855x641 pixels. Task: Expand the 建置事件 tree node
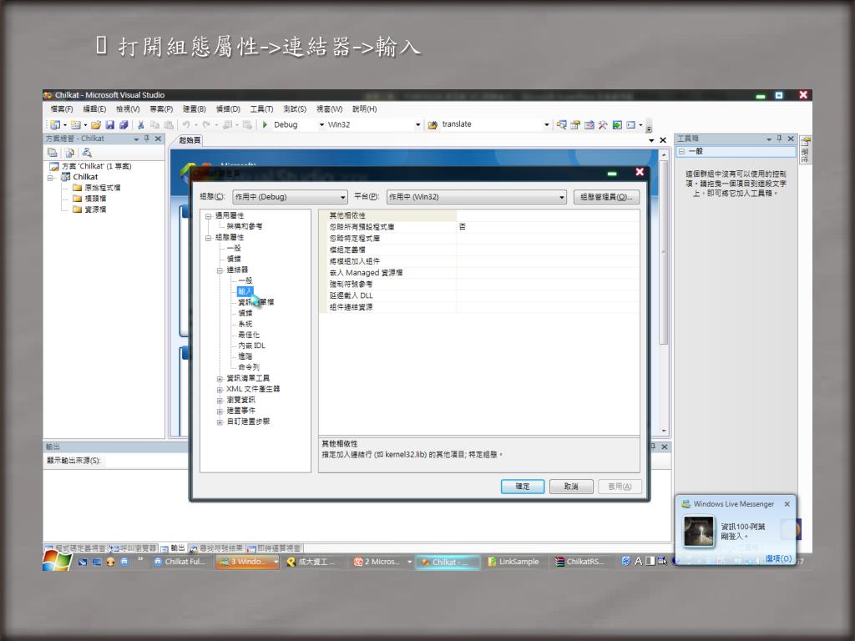pos(220,411)
